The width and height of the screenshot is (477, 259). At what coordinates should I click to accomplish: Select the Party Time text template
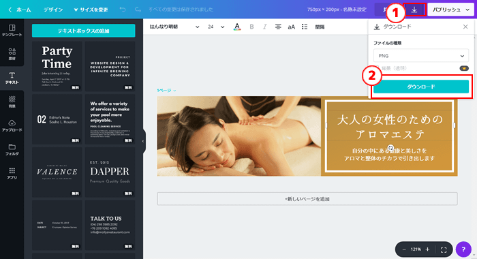pyautogui.click(x=57, y=66)
